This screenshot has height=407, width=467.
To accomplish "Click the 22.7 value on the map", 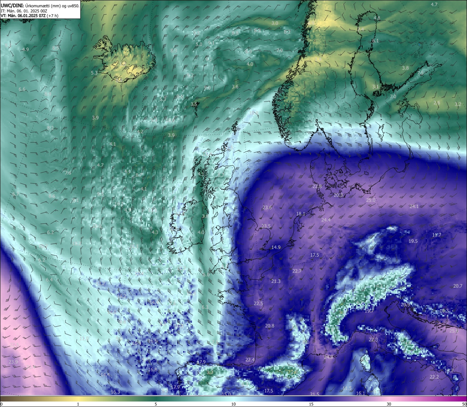I will pyautogui.click(x=297, y=271).
